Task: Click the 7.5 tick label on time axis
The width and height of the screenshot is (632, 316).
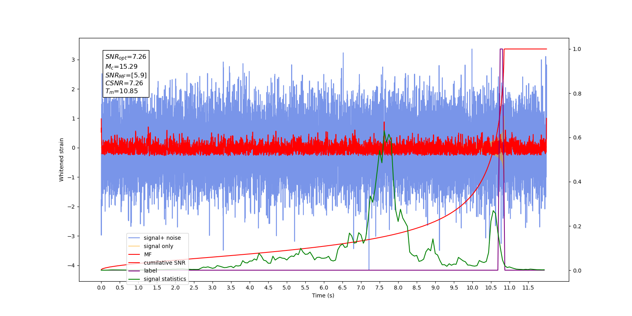Action: (379, 288)
